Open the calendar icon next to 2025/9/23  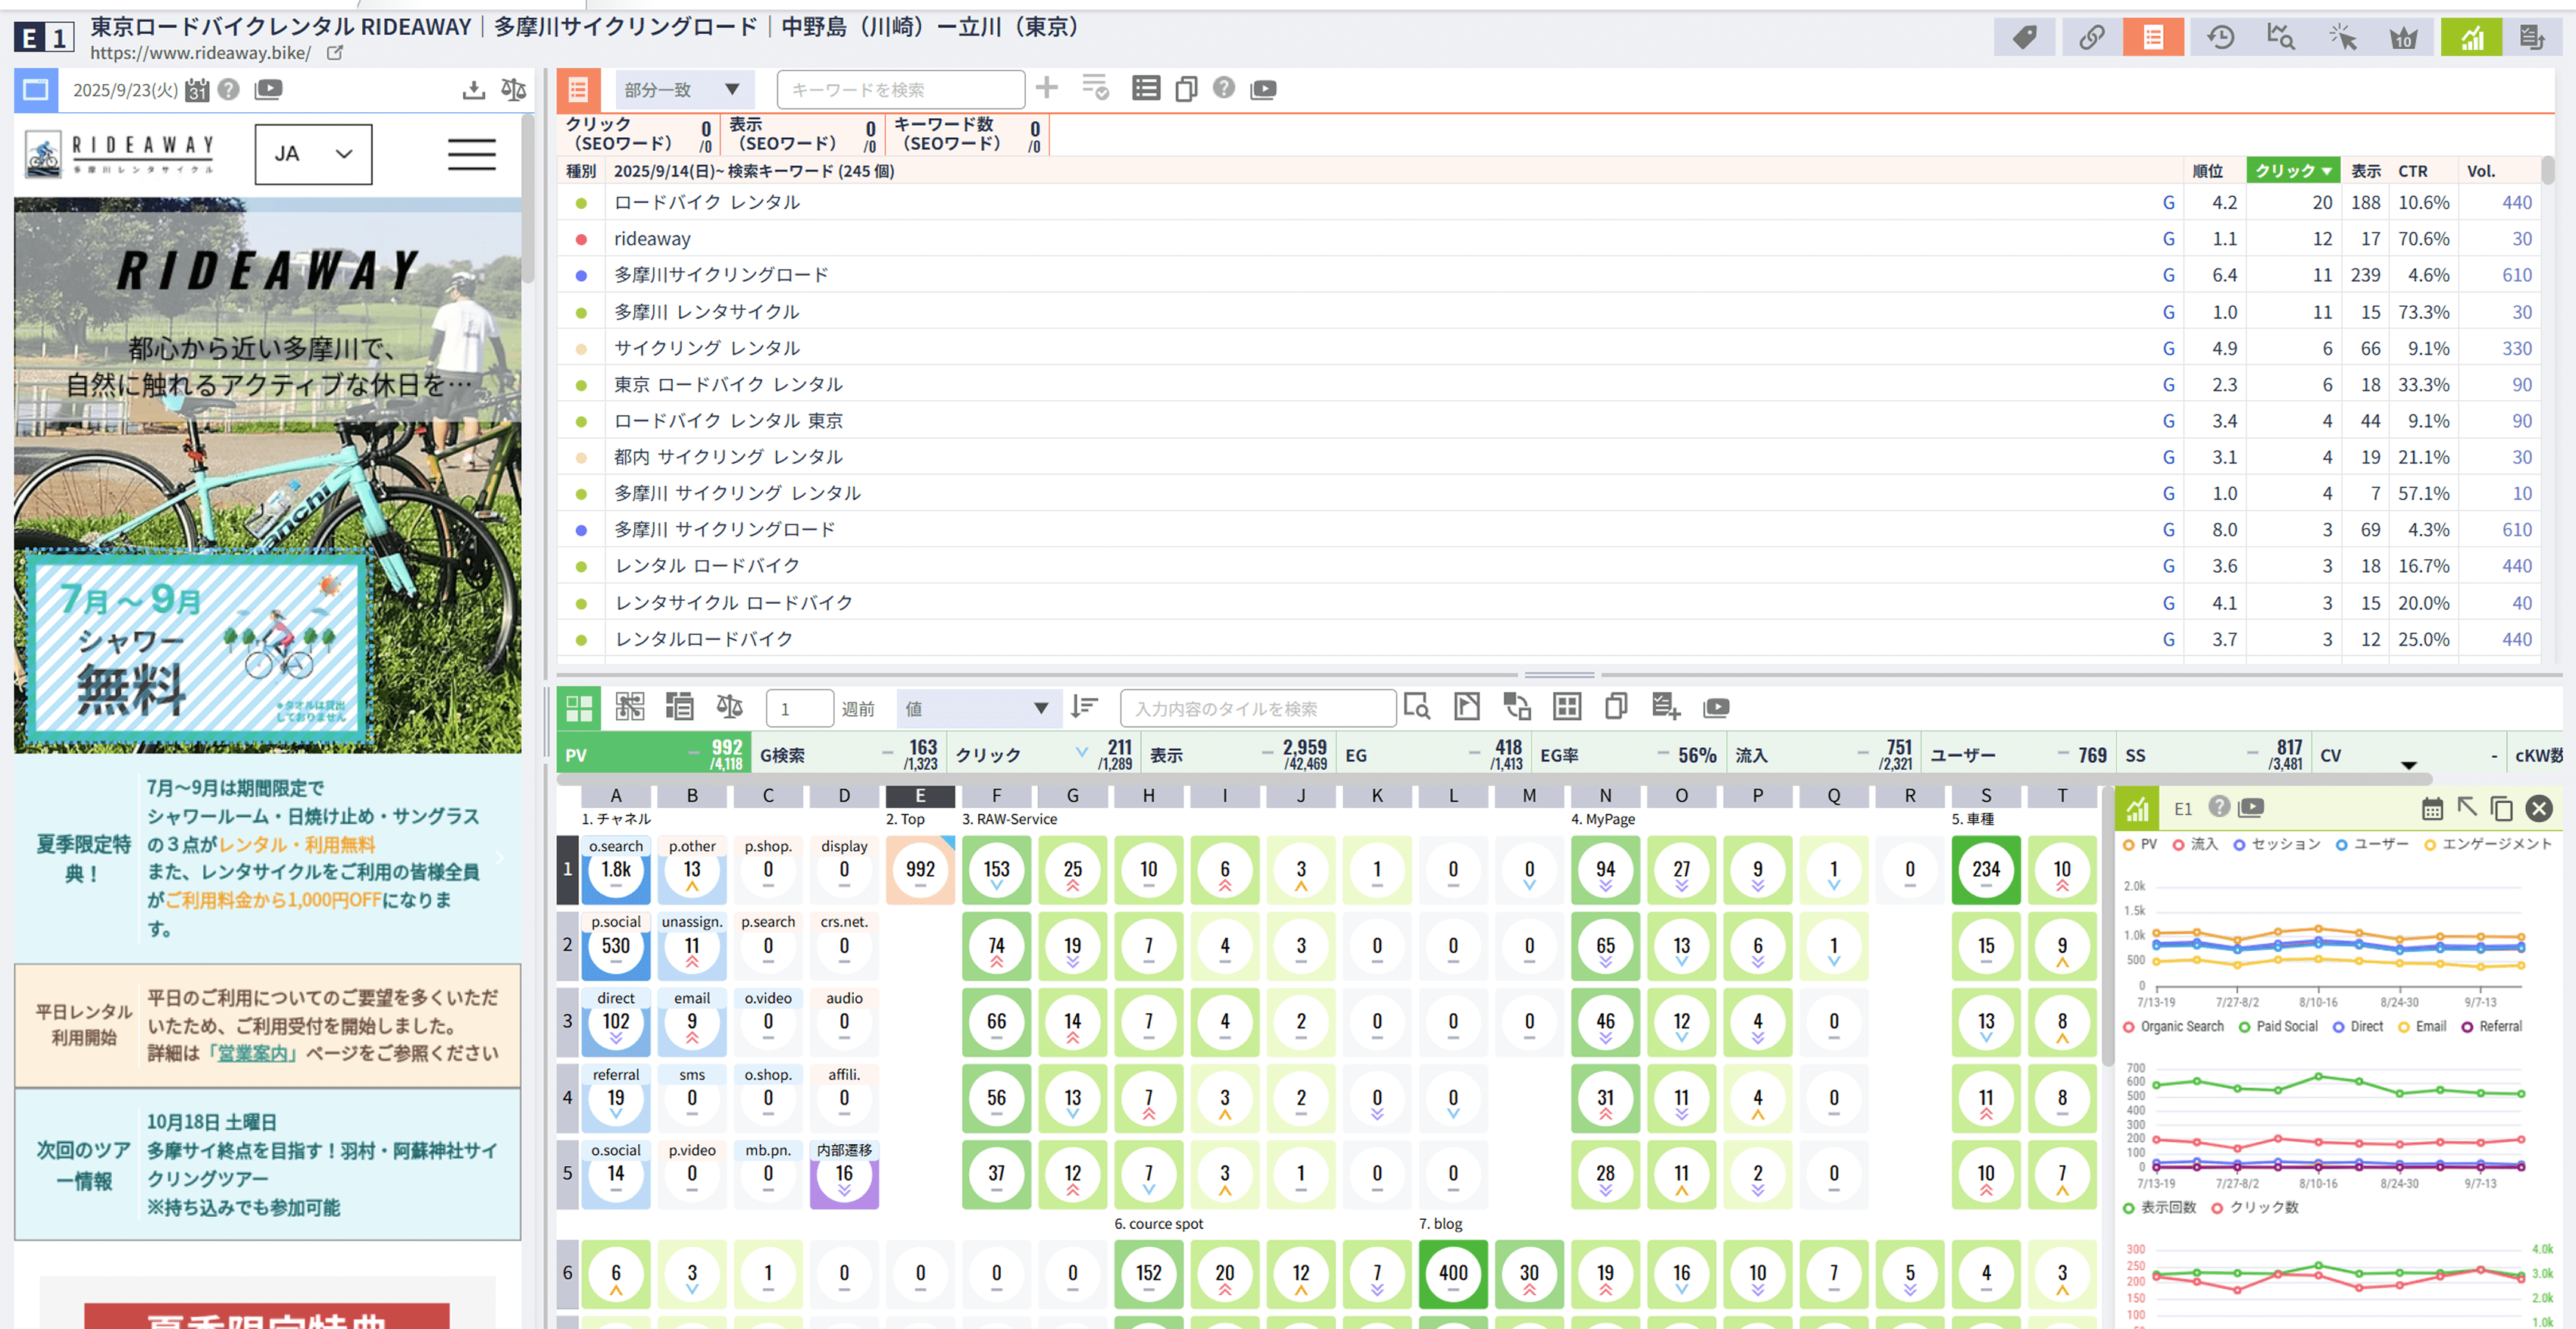click(x=197, y=90)
